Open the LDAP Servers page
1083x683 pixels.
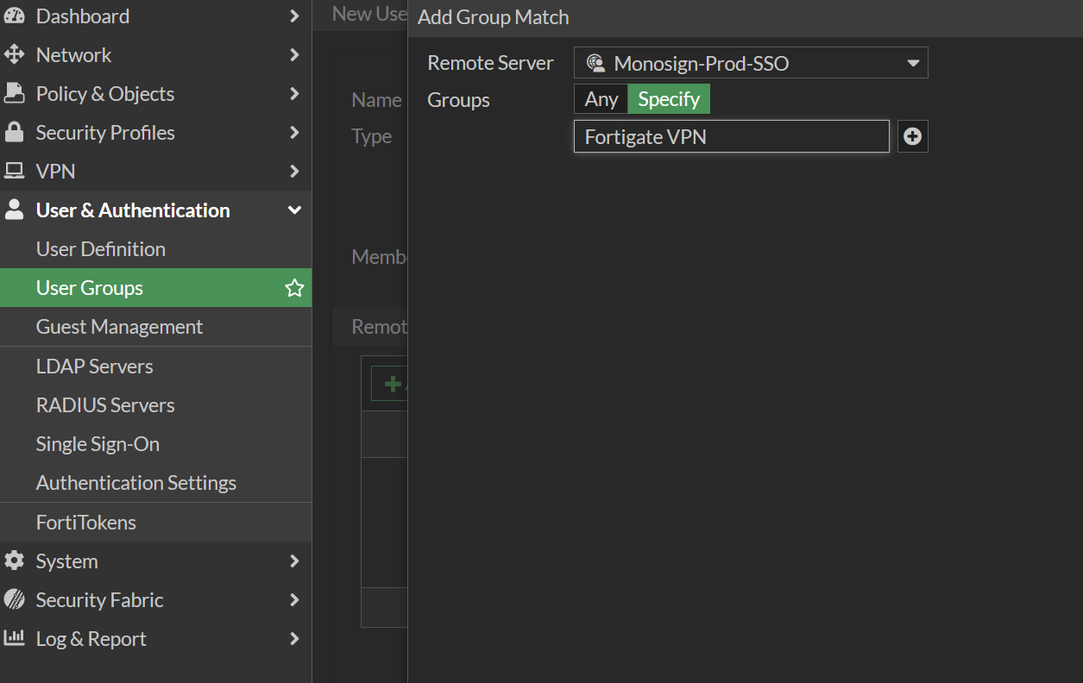94,366
